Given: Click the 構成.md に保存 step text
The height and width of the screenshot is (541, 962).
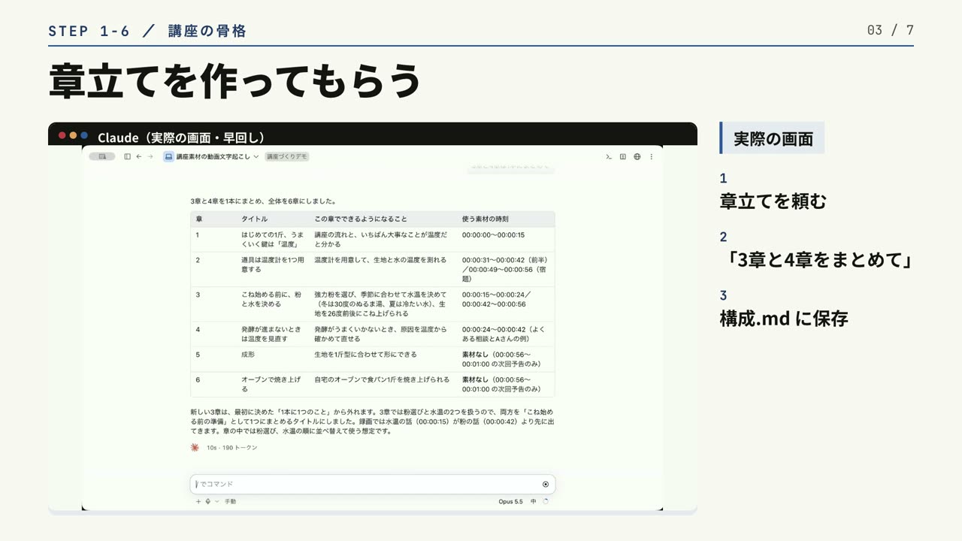Looking at the screenshot, I should click(x=784, y=319).
